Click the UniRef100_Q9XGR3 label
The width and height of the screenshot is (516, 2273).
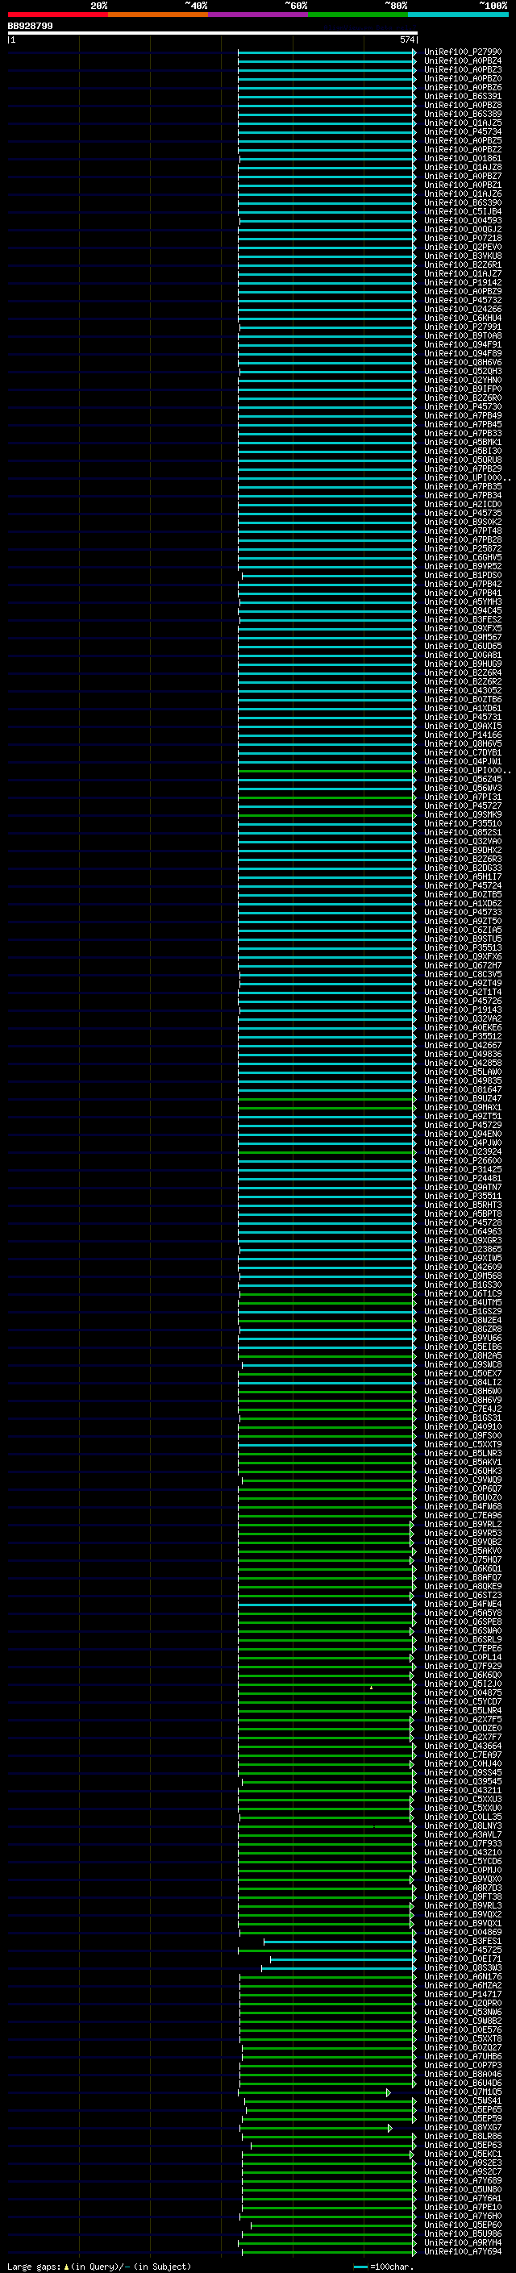coord(463,1240)
